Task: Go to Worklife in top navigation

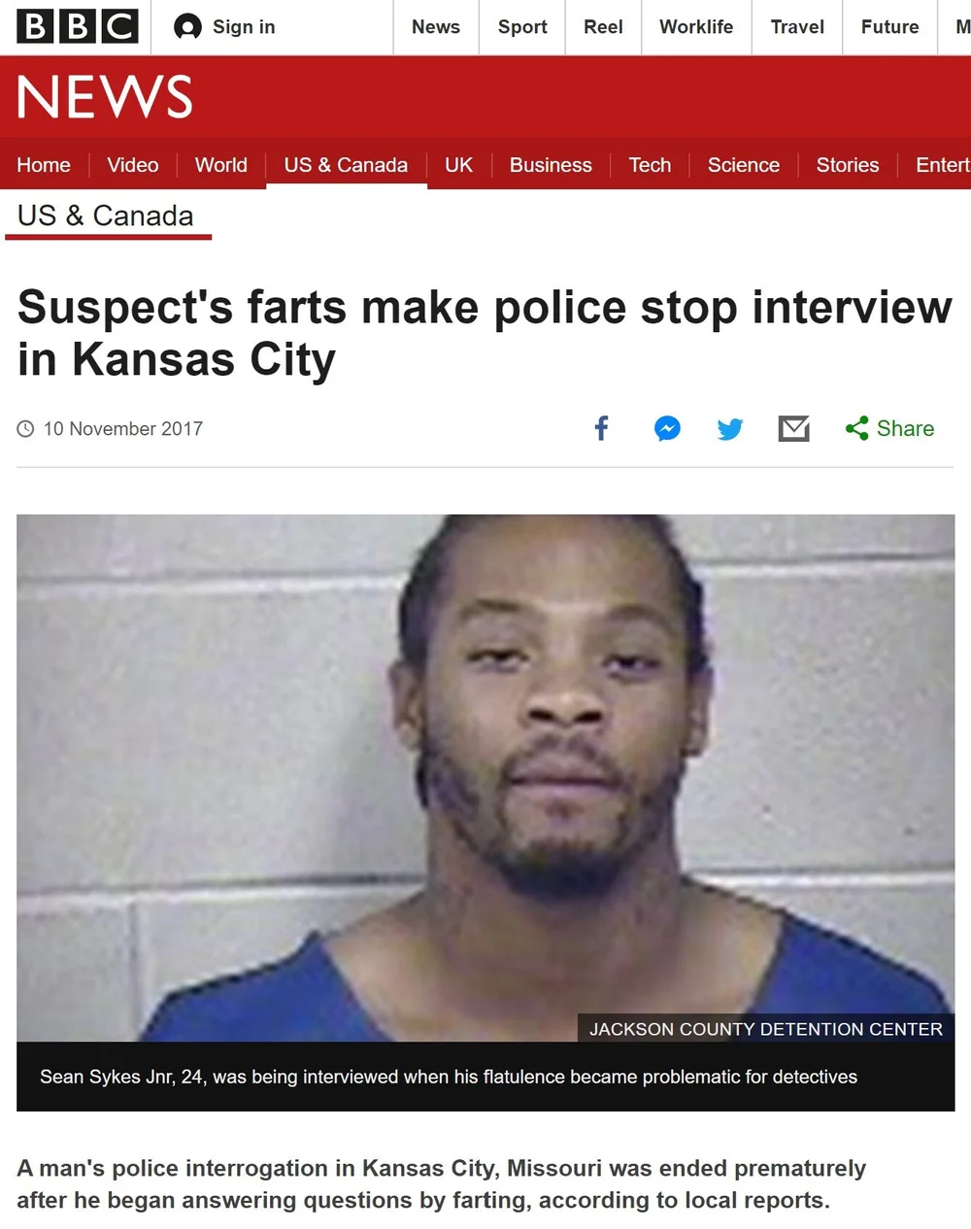Action: point(696,27)
